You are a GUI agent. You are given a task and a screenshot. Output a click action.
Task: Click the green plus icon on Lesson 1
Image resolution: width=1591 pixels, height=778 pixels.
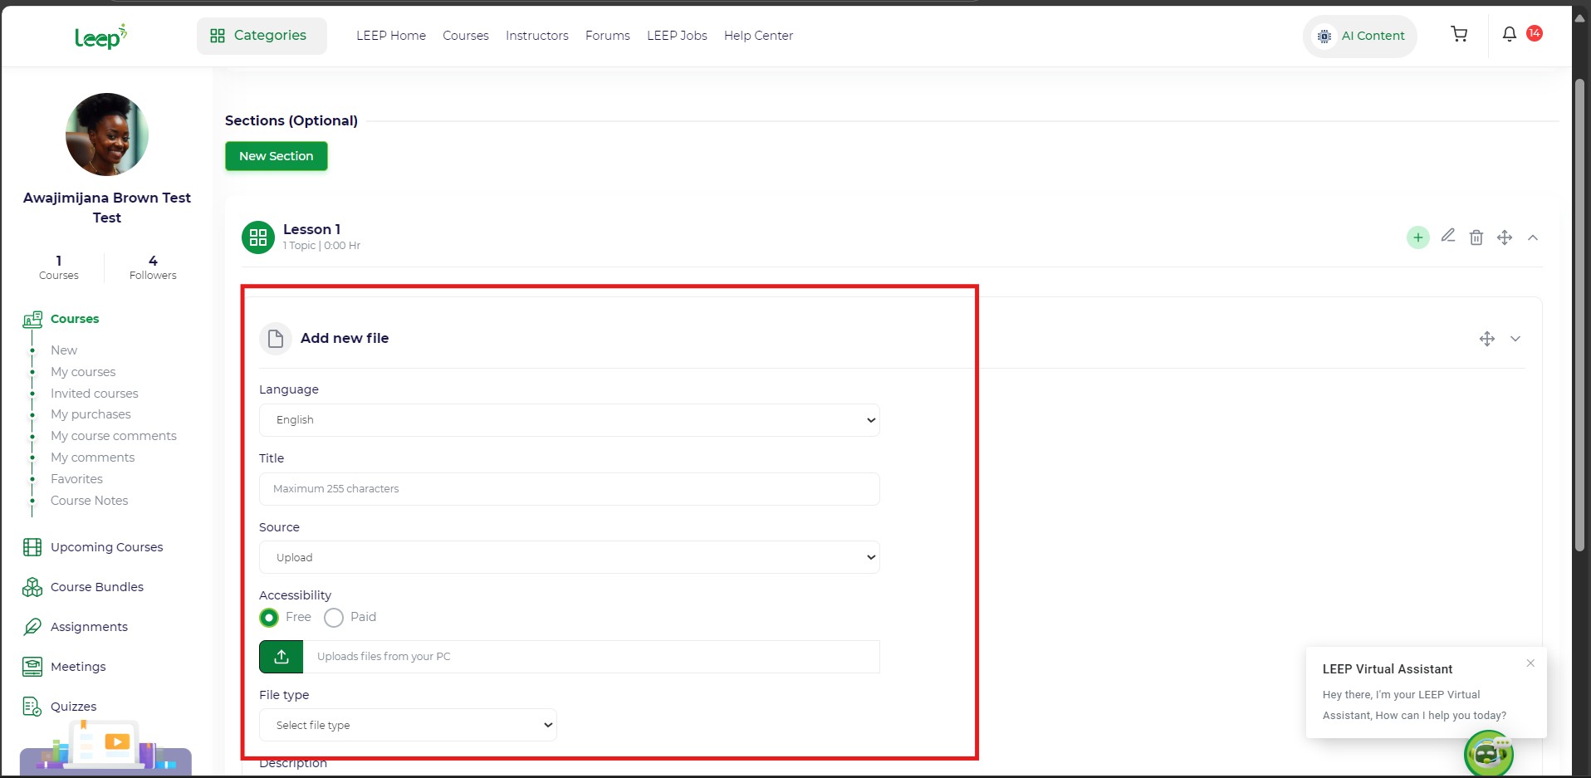tap(1417, 237)
